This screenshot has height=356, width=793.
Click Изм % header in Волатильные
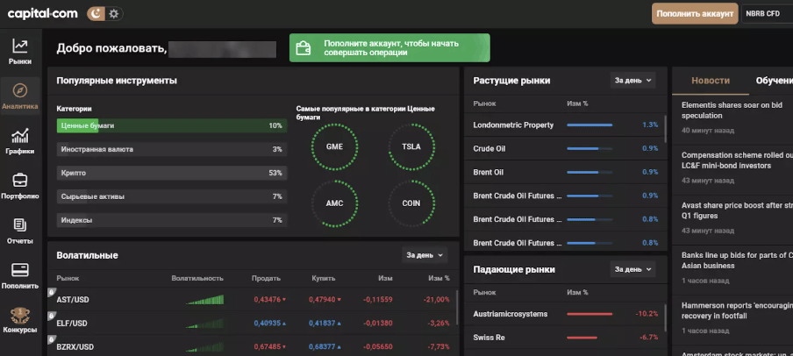(x=439, y=278)
